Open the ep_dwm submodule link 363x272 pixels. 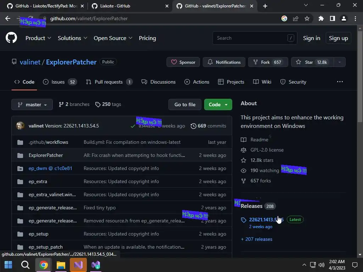click(50, 168)
